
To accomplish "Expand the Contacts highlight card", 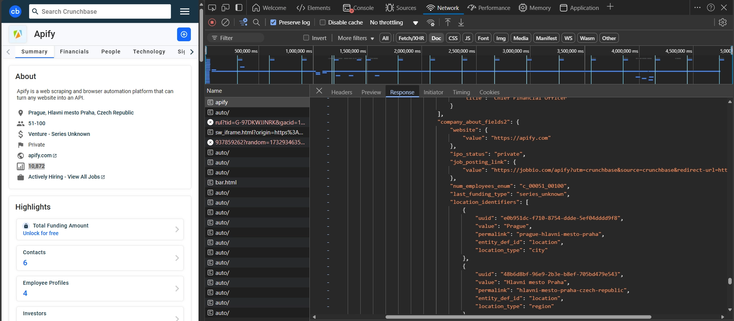I will point(100,258).
